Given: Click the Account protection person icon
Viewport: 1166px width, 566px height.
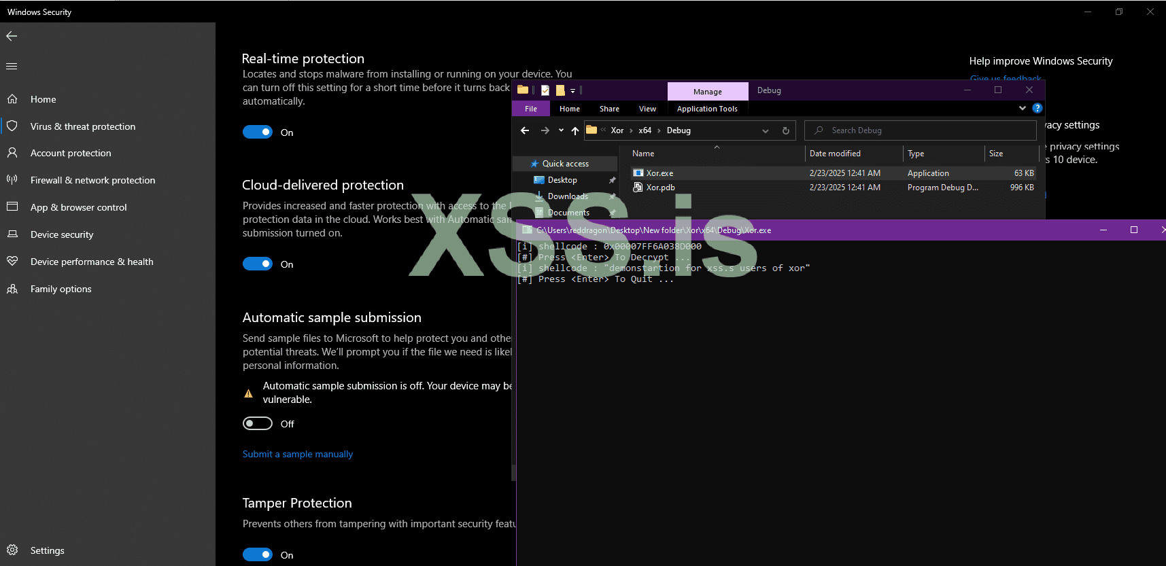Looking at the screenshot, I should (x=12, y=153).
